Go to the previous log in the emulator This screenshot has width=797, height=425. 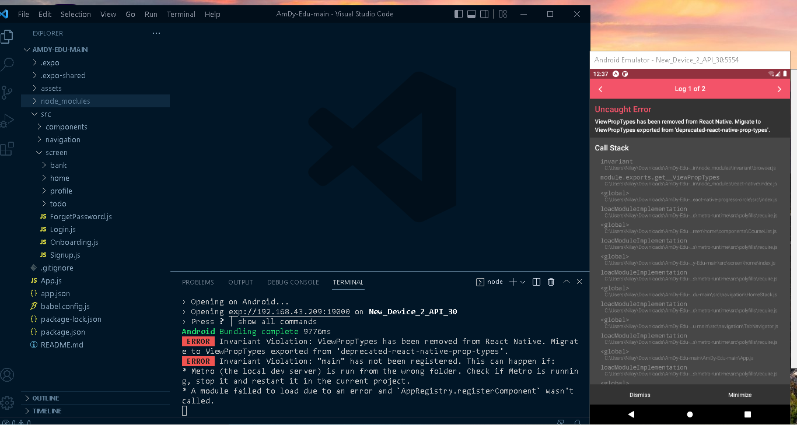click(600, 89)
